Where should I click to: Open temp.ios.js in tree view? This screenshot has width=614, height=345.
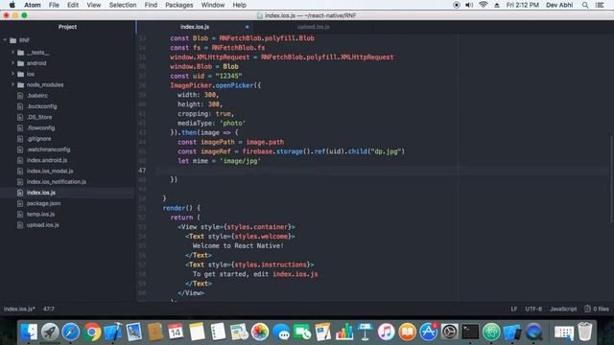(40, 214)
